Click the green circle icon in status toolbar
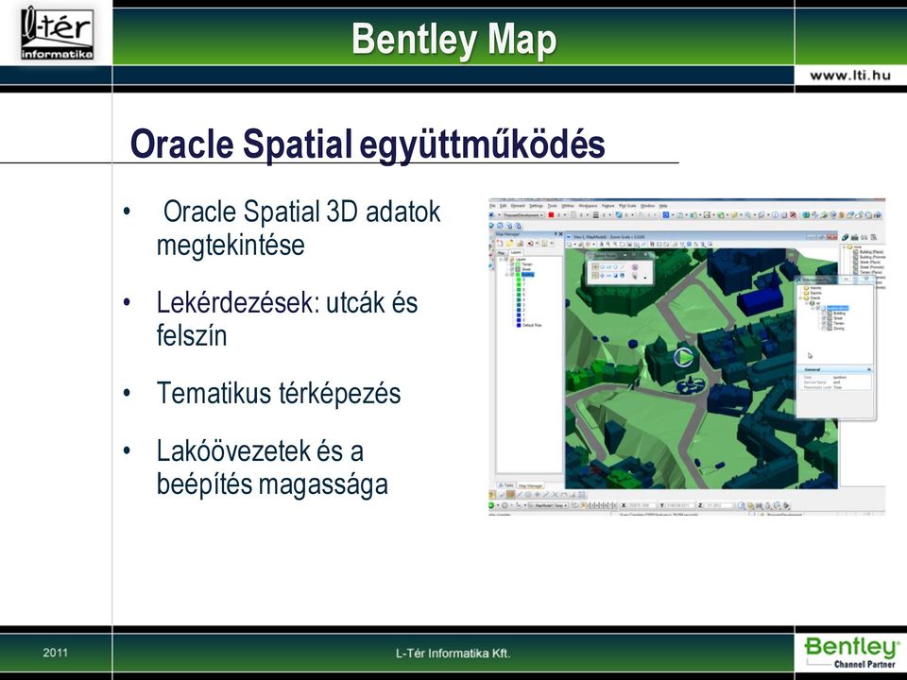The width and height of the screenshot is (907, 680). coord(491,505)
